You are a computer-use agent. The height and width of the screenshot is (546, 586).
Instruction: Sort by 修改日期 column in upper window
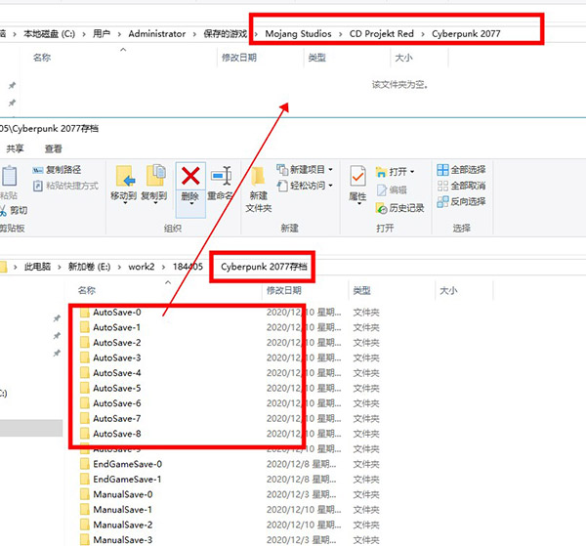click(239, 58)
